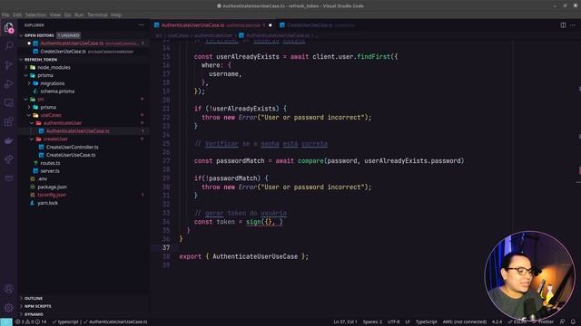Open the notifications bell in status bar

(x=573, y=322)
